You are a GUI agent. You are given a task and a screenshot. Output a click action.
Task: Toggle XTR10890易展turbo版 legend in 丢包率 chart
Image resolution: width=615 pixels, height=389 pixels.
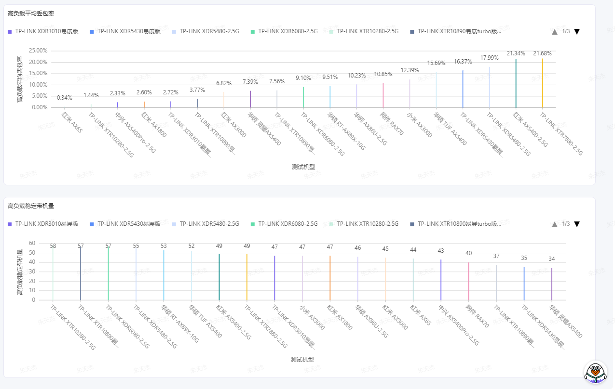coord(455,31)
